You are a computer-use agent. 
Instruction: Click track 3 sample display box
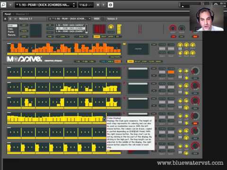click(138, 103)
